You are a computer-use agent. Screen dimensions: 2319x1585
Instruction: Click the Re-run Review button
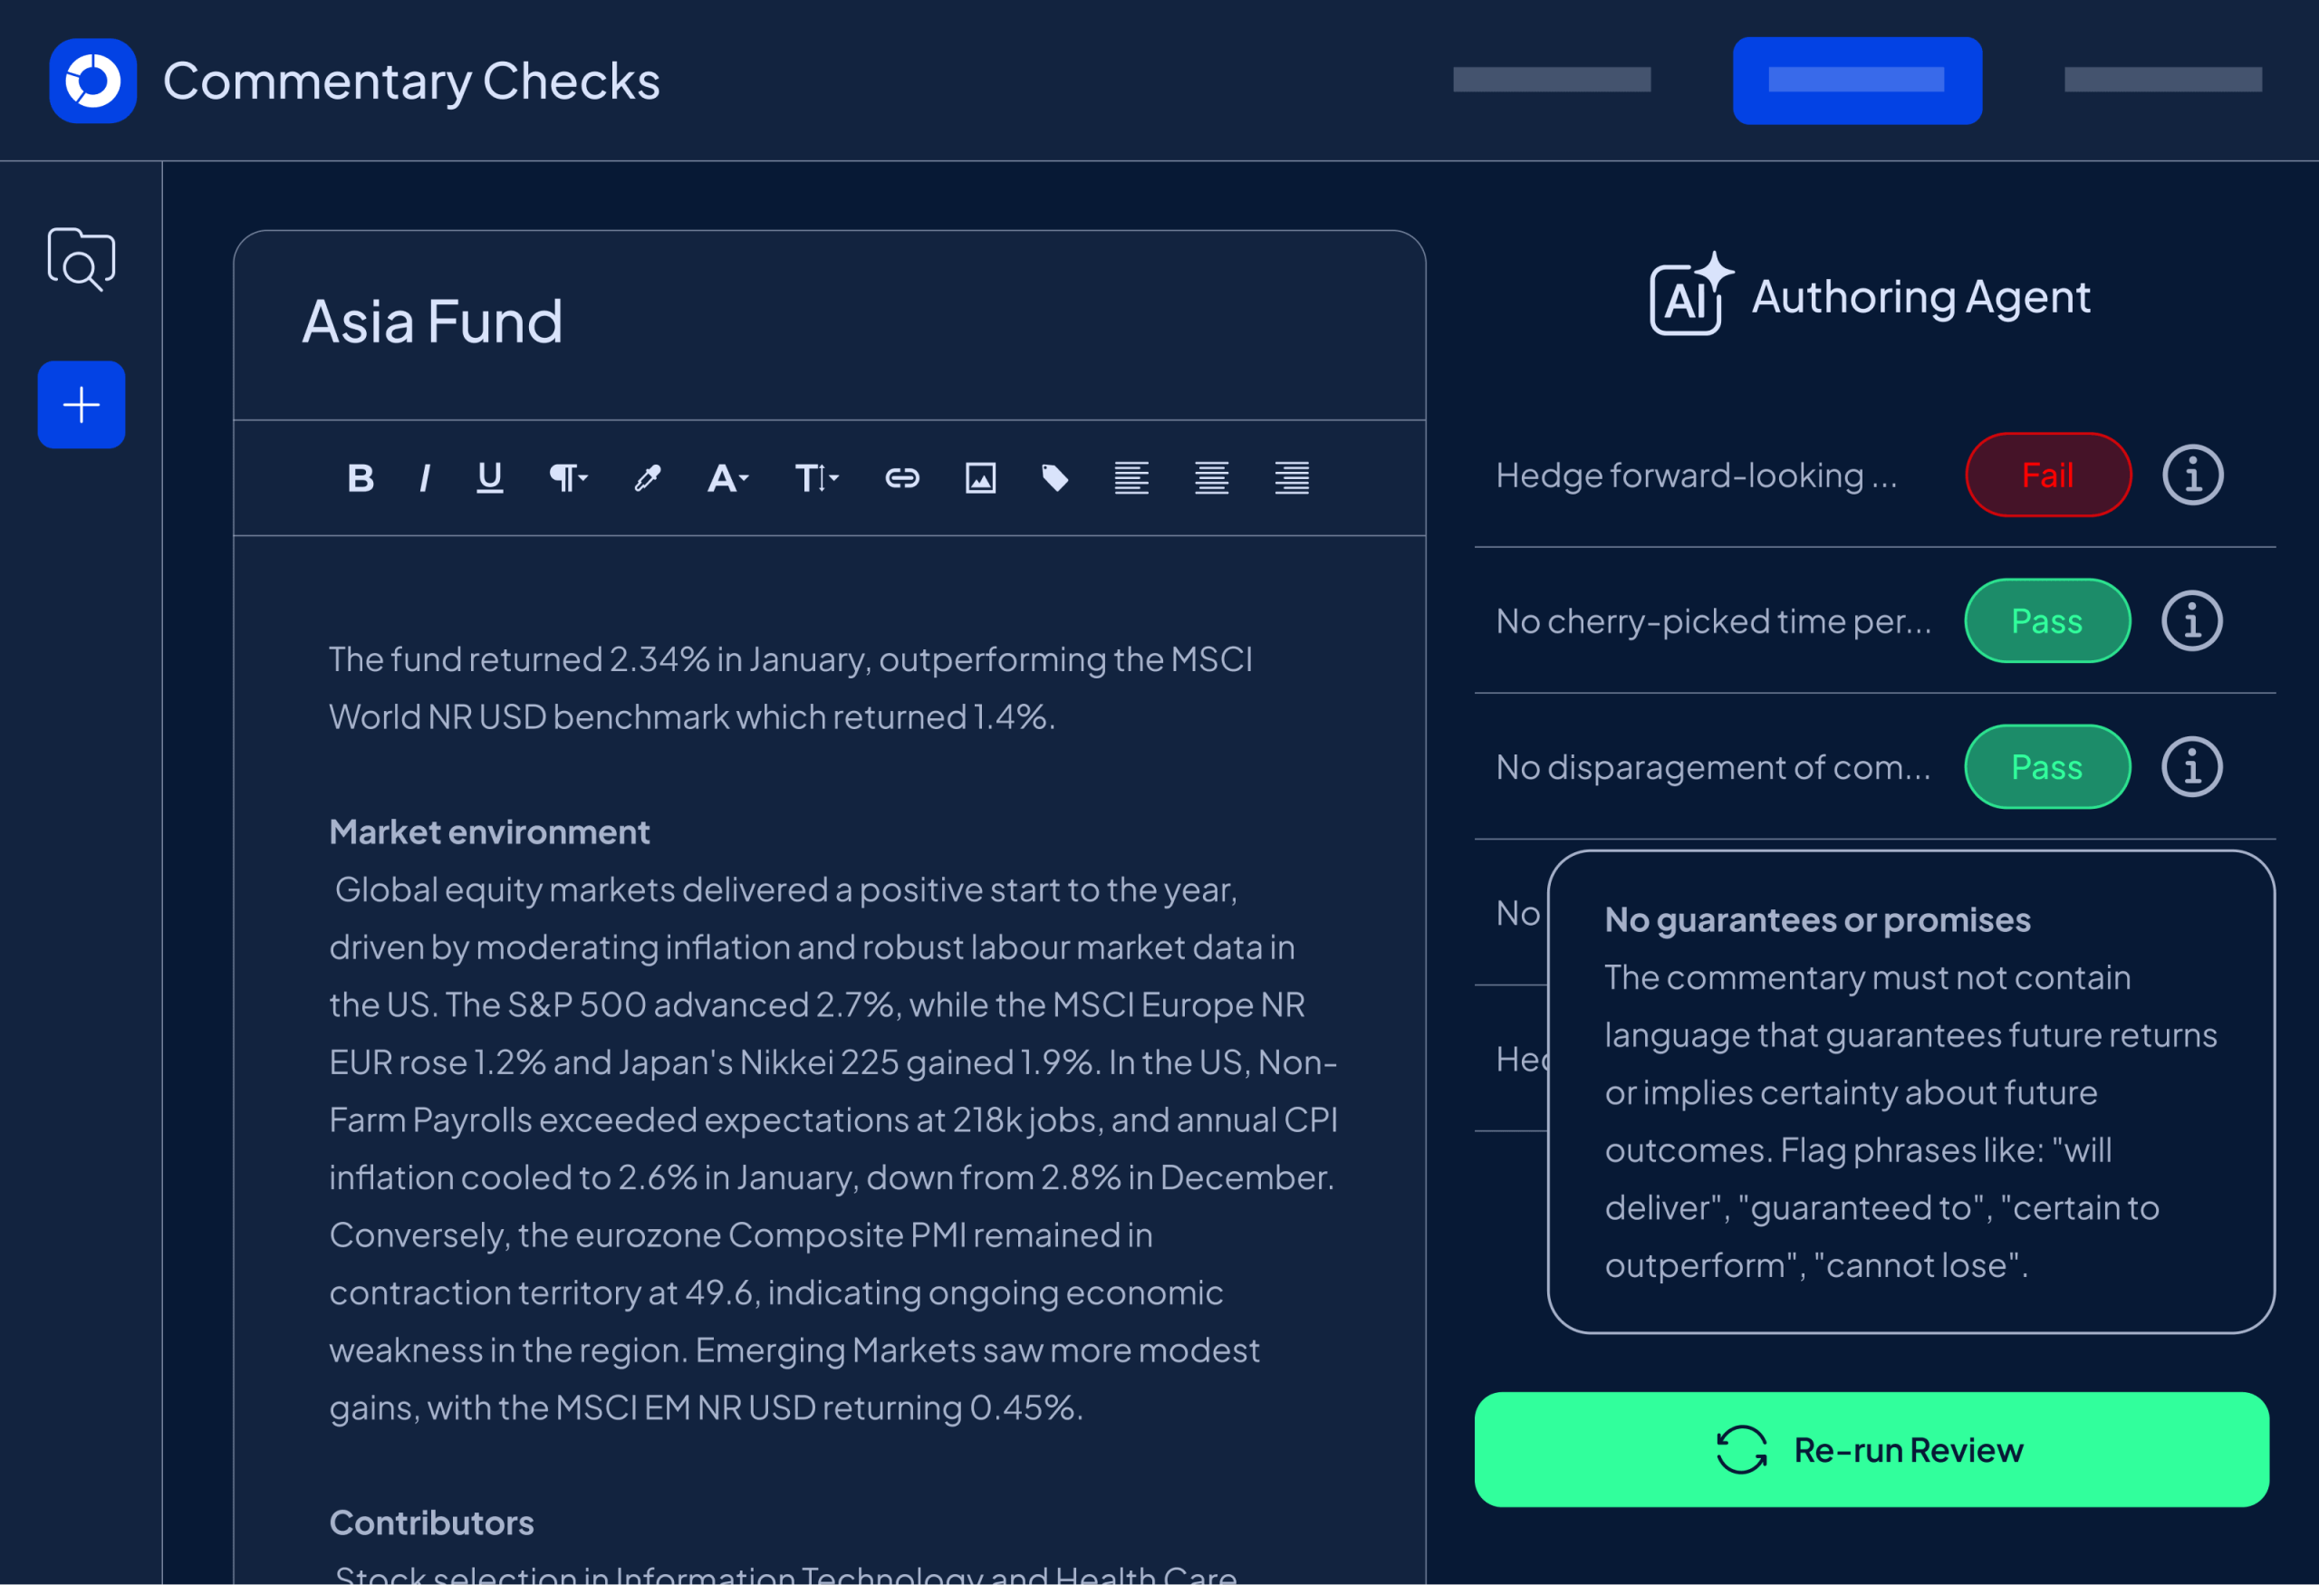(x=1872, y=1449)
